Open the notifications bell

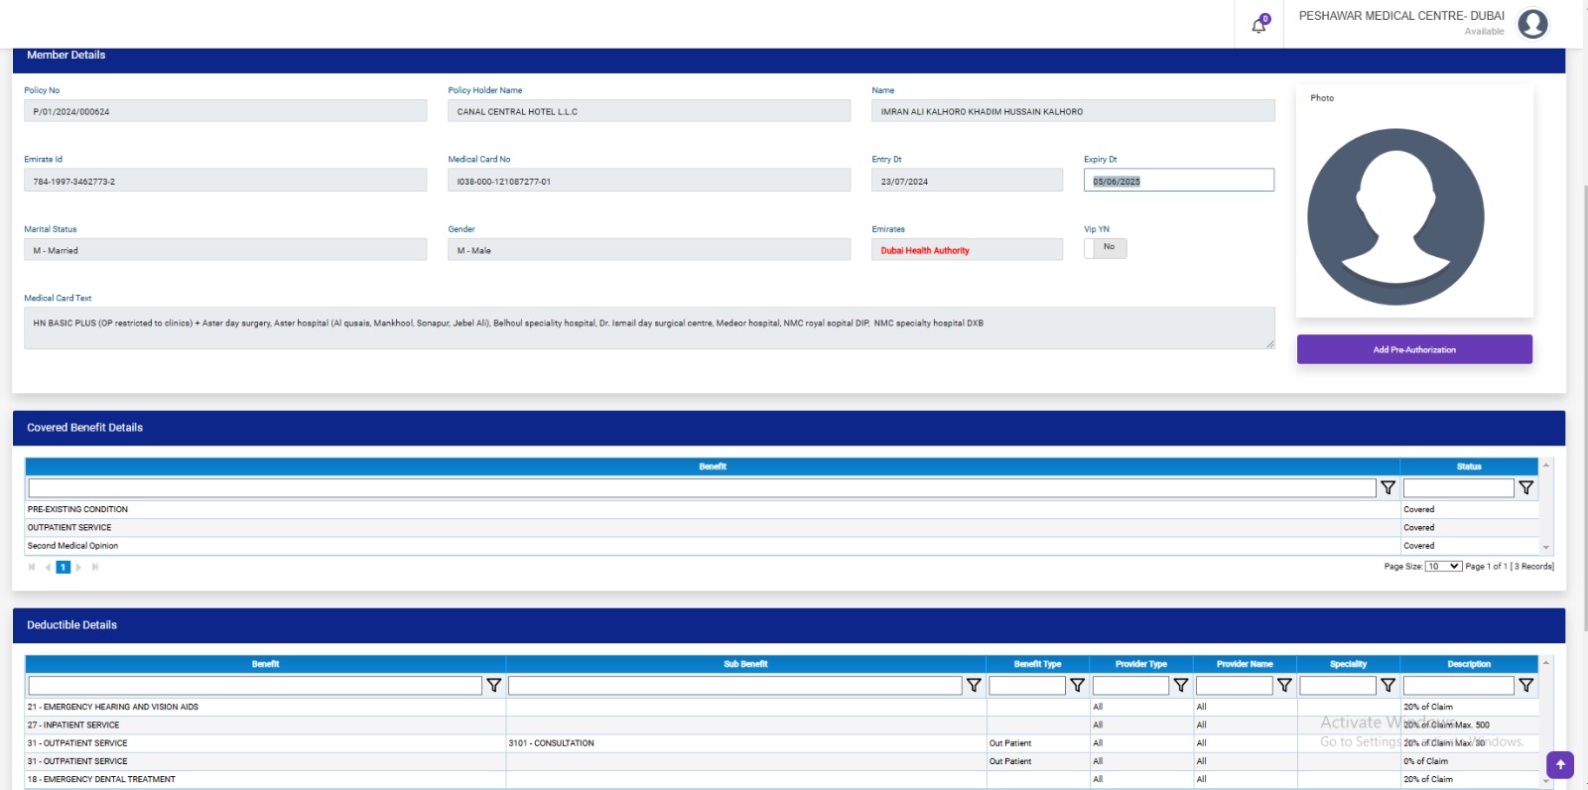coord(1259,25)
